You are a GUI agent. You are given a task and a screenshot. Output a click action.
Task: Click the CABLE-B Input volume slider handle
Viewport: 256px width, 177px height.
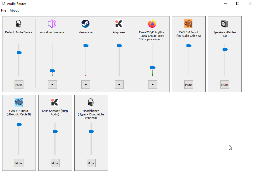coord(19,125)
